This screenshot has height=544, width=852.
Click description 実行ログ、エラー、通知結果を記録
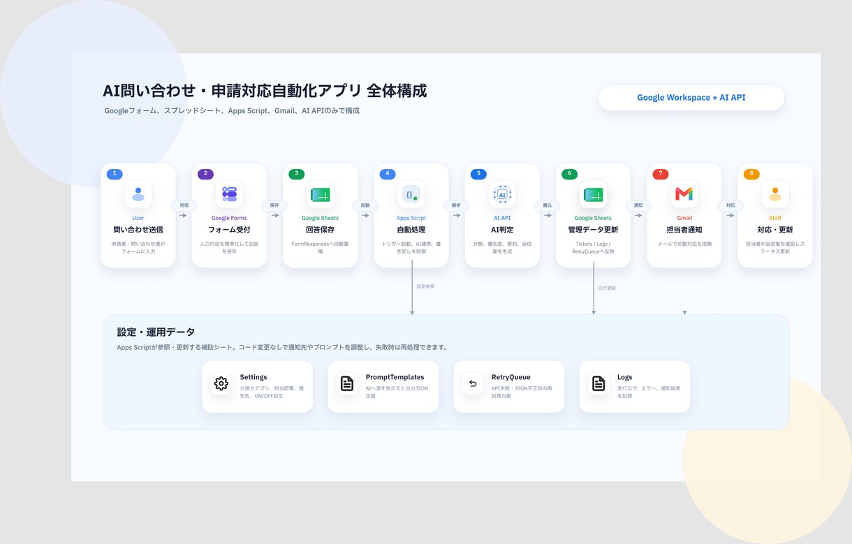point(649,392)
